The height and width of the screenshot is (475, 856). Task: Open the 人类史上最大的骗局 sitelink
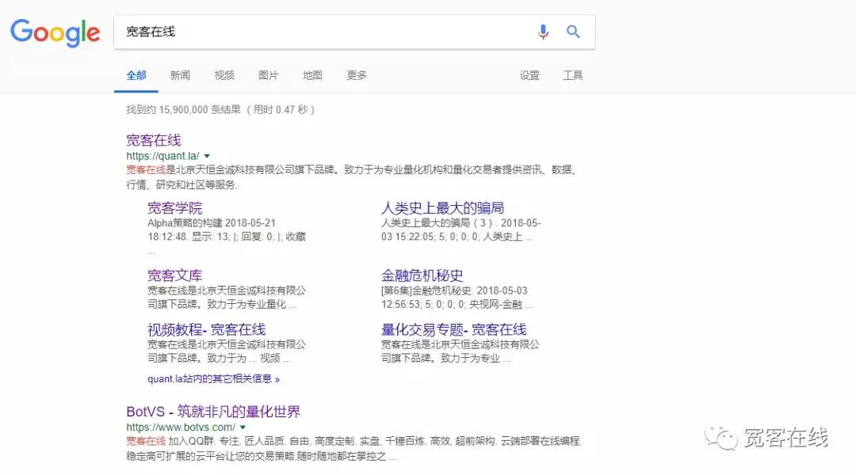tap(442, 208)
